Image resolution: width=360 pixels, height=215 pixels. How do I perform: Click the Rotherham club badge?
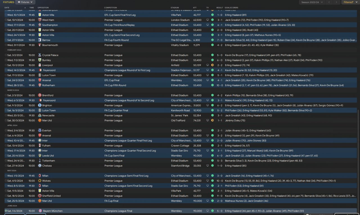40,85
